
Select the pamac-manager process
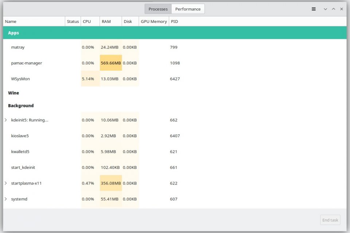(175, 63)
